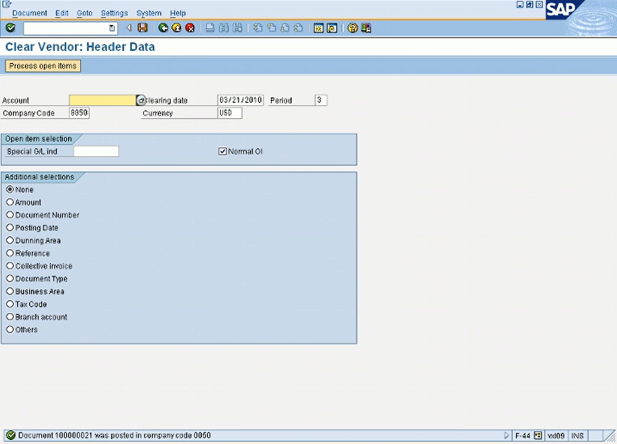This screenshot has width=617, height=444.
Task: Select the None radio button
Action: point(10,189)
